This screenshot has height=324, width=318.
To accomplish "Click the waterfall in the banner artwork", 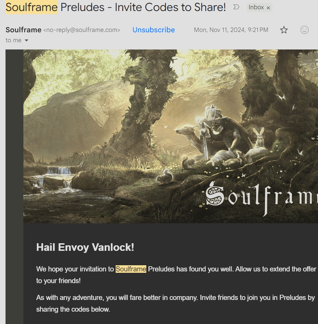I will pyautogui.click(x=59, y=171).
